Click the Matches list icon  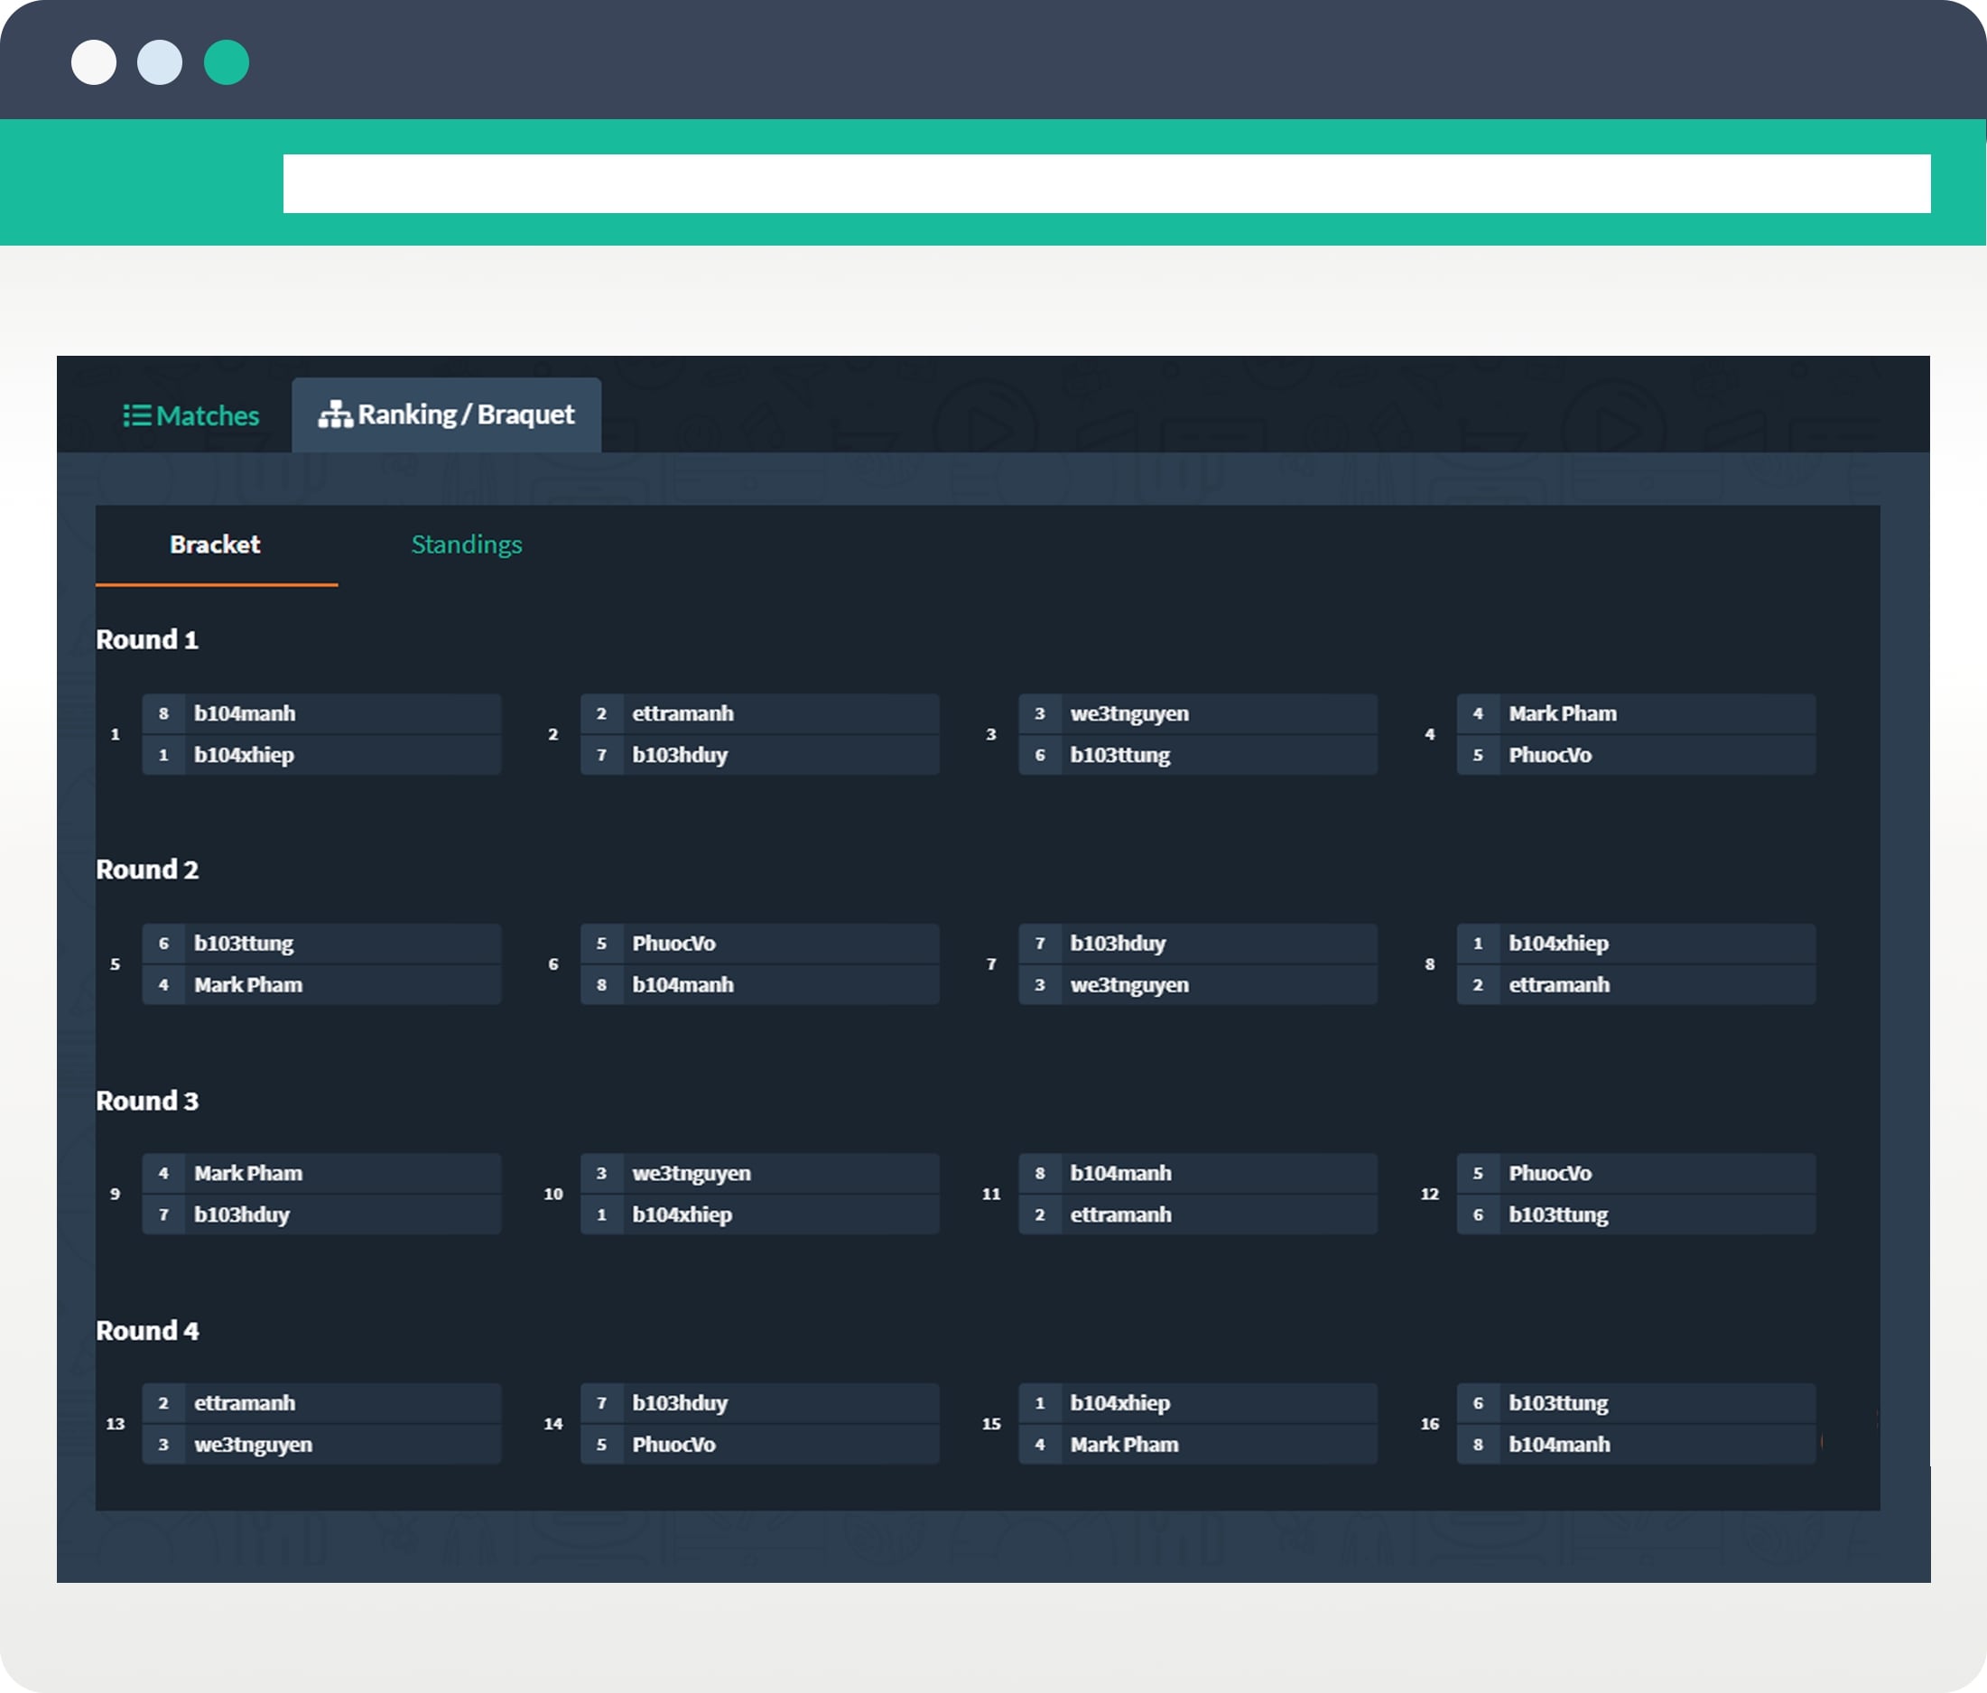point(138,414)
